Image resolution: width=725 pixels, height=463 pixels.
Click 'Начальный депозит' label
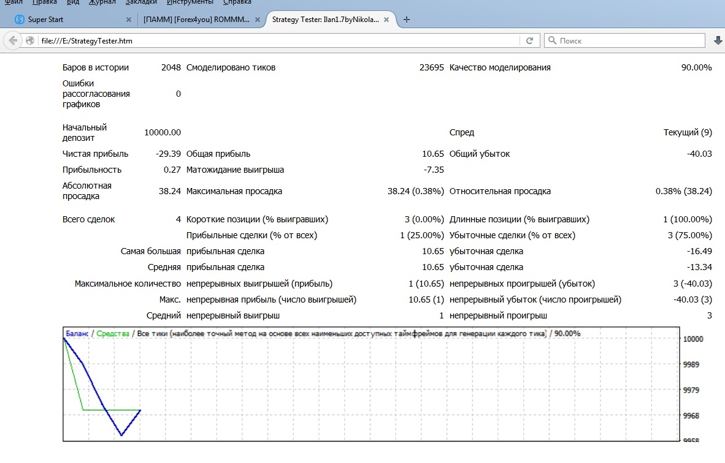tap(85, 132)
